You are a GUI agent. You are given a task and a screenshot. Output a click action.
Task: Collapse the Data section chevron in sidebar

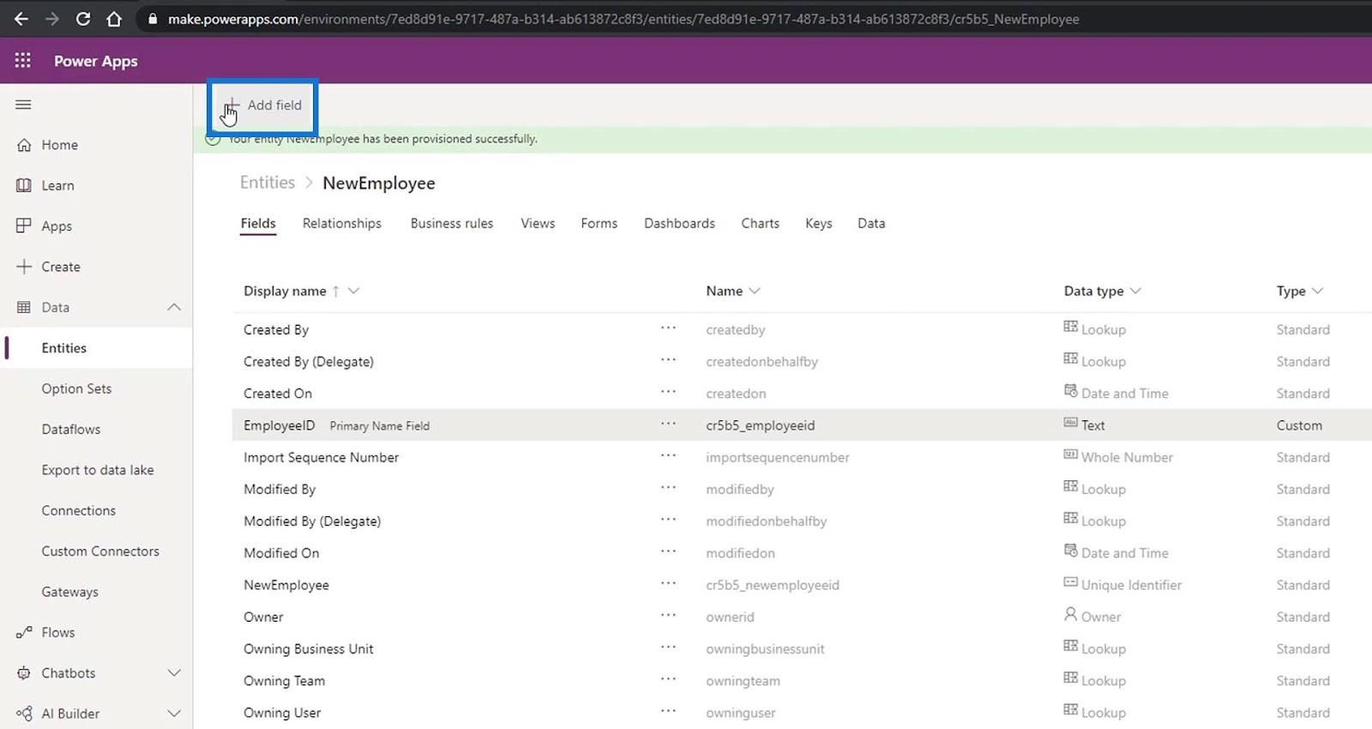[x=174, y=307]
